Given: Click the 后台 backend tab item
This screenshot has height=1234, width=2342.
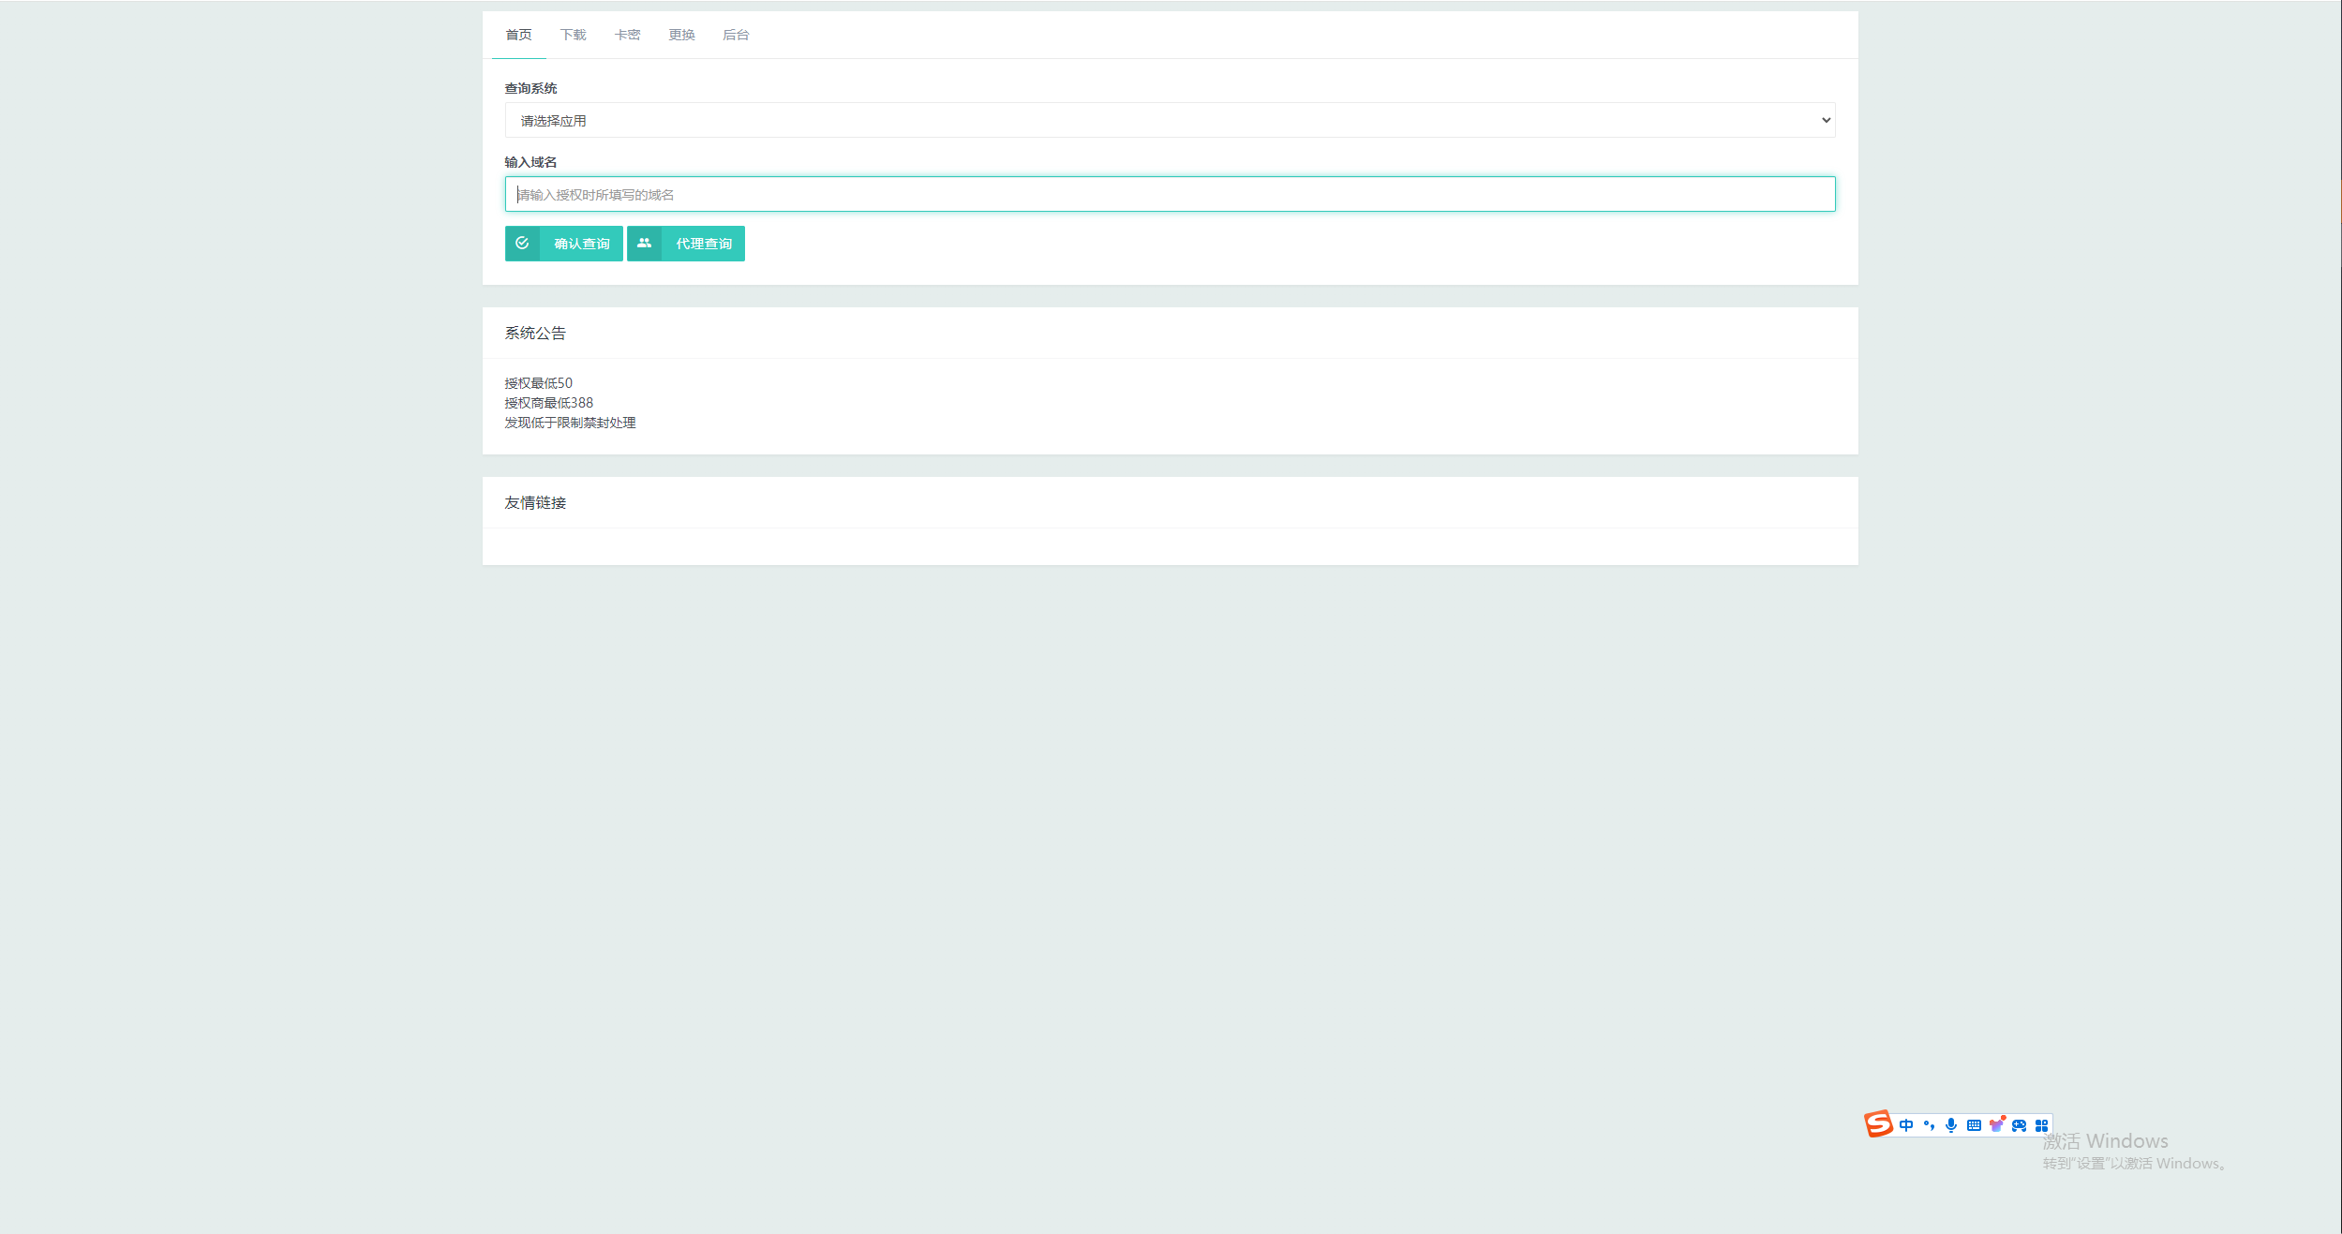Looking at the screenshot, I should [738, 34].
